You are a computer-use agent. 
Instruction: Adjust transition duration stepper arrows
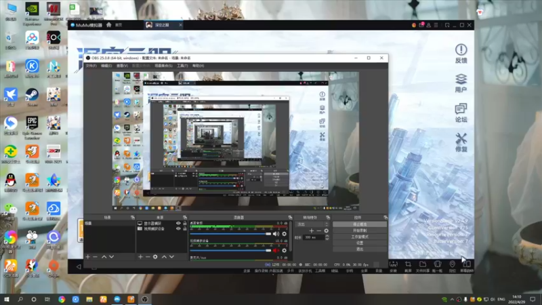click(x=327, y=237)
